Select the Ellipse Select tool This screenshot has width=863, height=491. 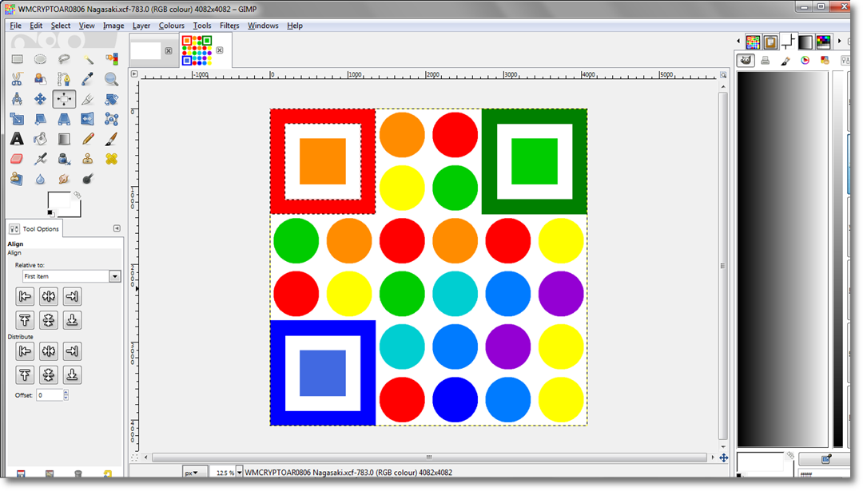click(40, 59)
